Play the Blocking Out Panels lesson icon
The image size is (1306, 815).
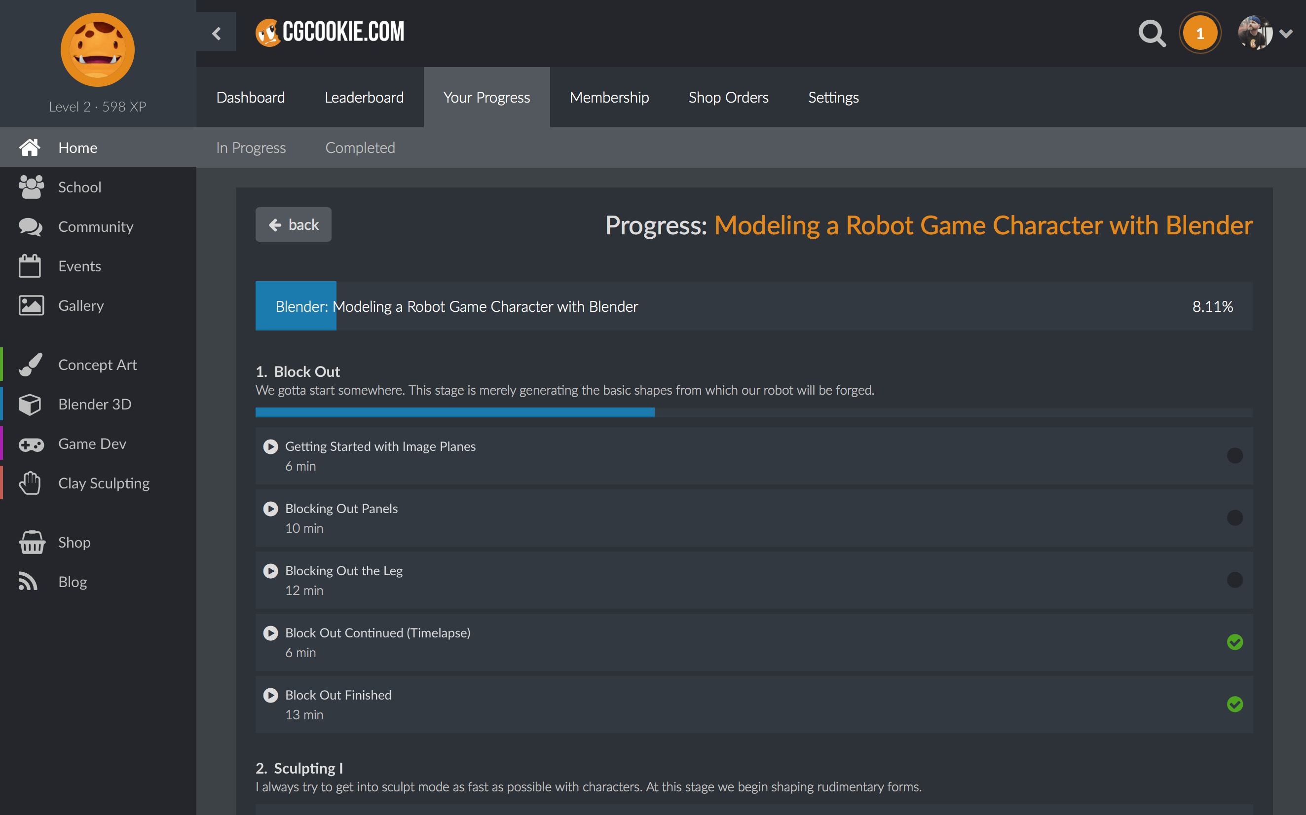[x=270, y=509]
